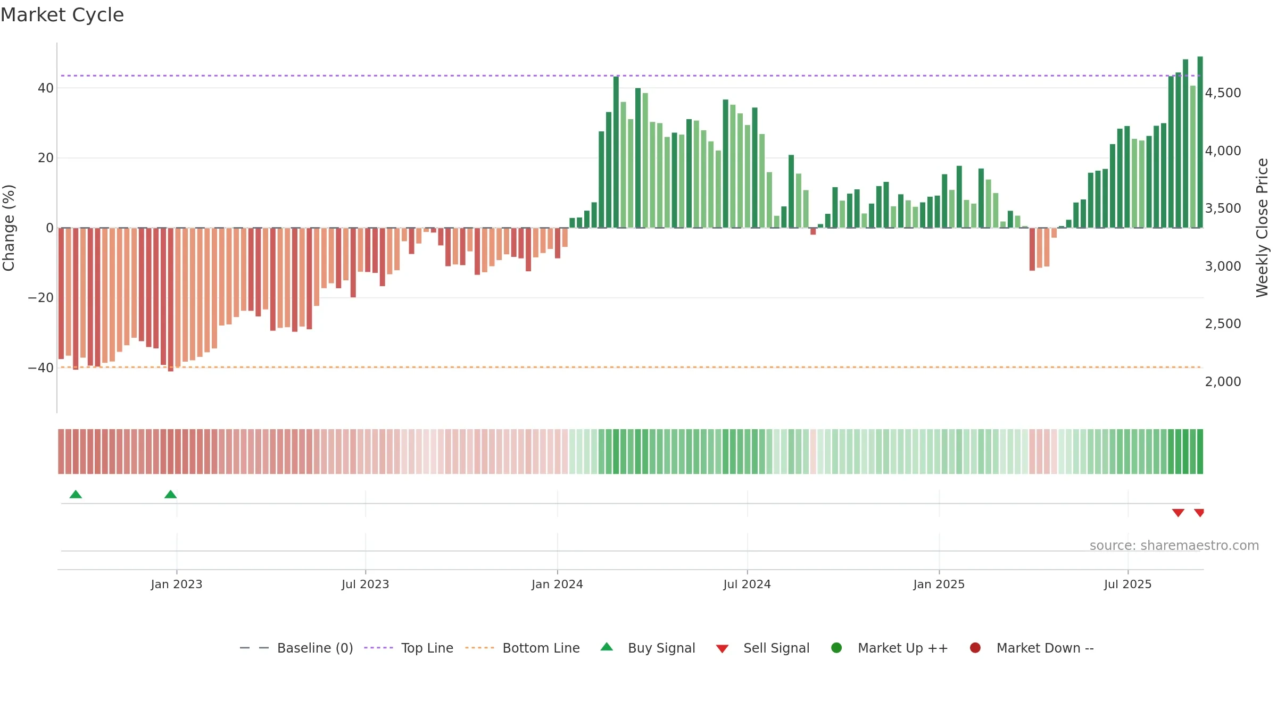Click the 40 tick on Change axis

pos(46,88)
